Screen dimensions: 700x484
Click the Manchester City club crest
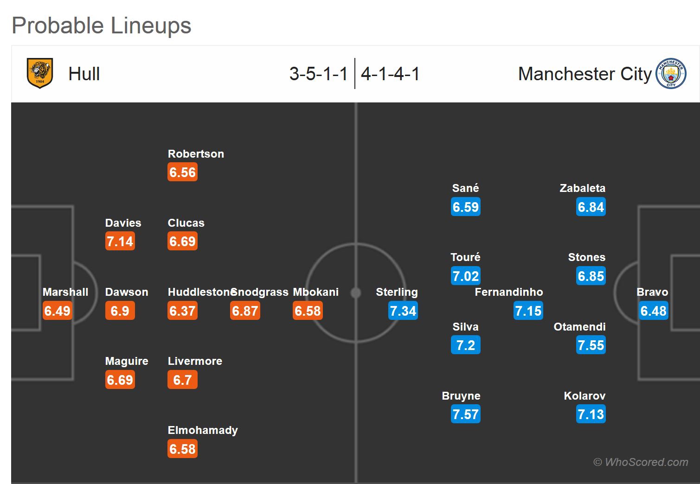pyautogui.click(x=671, y=73)
